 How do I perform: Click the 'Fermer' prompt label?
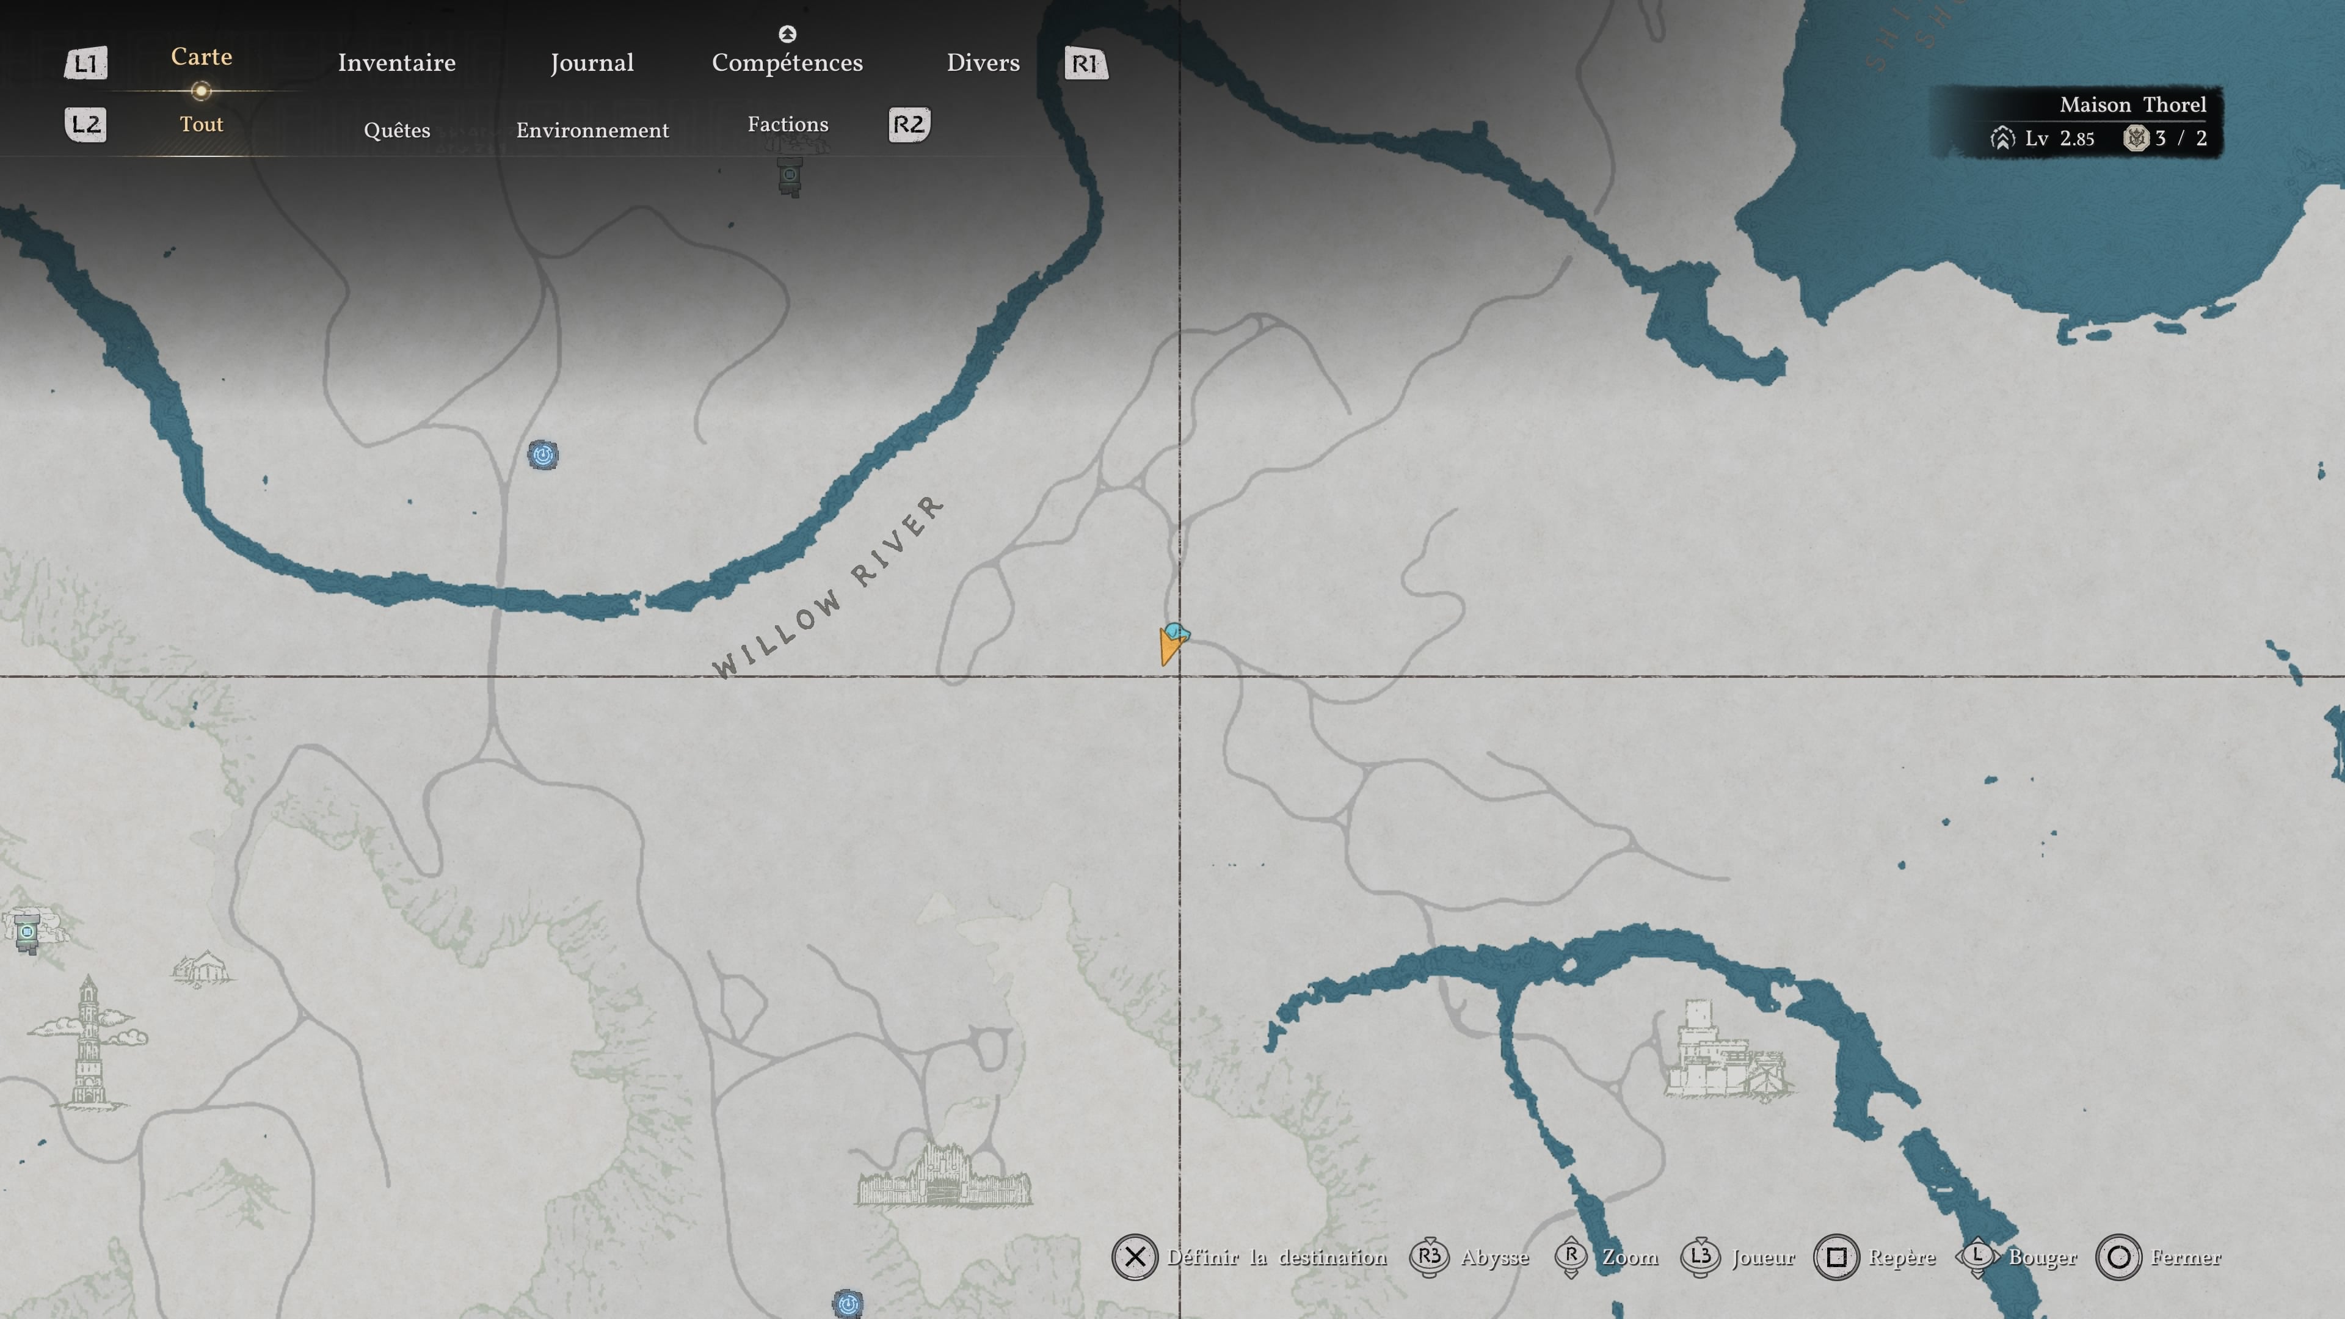[2186, 1257]
